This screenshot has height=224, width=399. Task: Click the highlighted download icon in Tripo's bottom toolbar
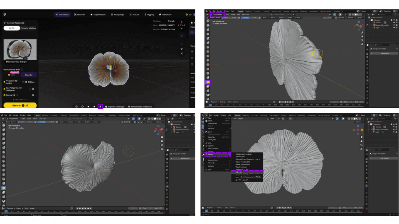coord(100,106)
